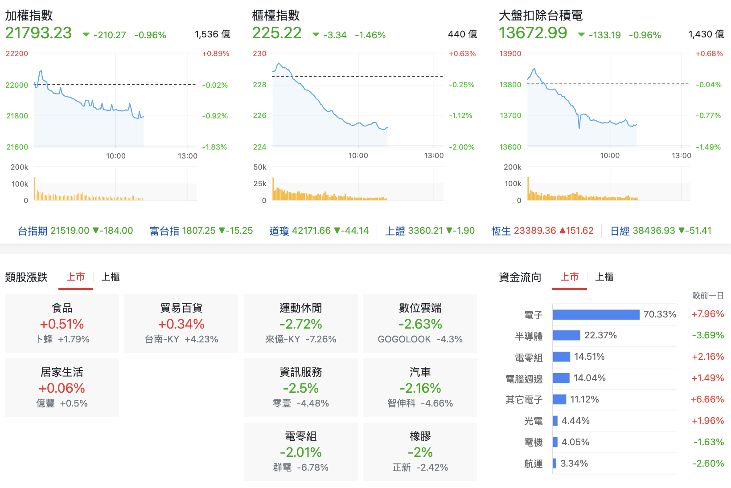The width and height of the screenshot is (731, 488).
Task: Click the 台南-KY +4.23% stock text
Action: [181, 339]
